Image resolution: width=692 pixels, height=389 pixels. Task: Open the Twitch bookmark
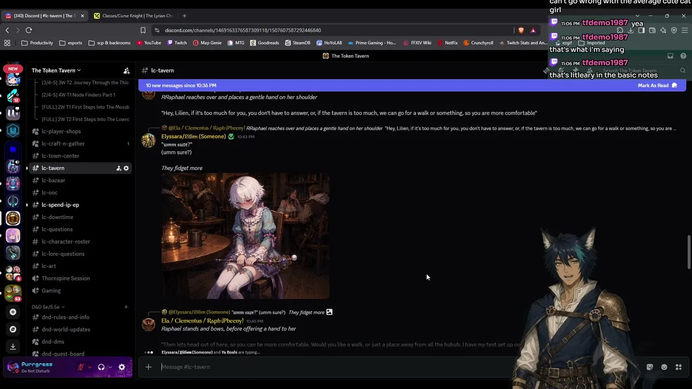[177, 43]
